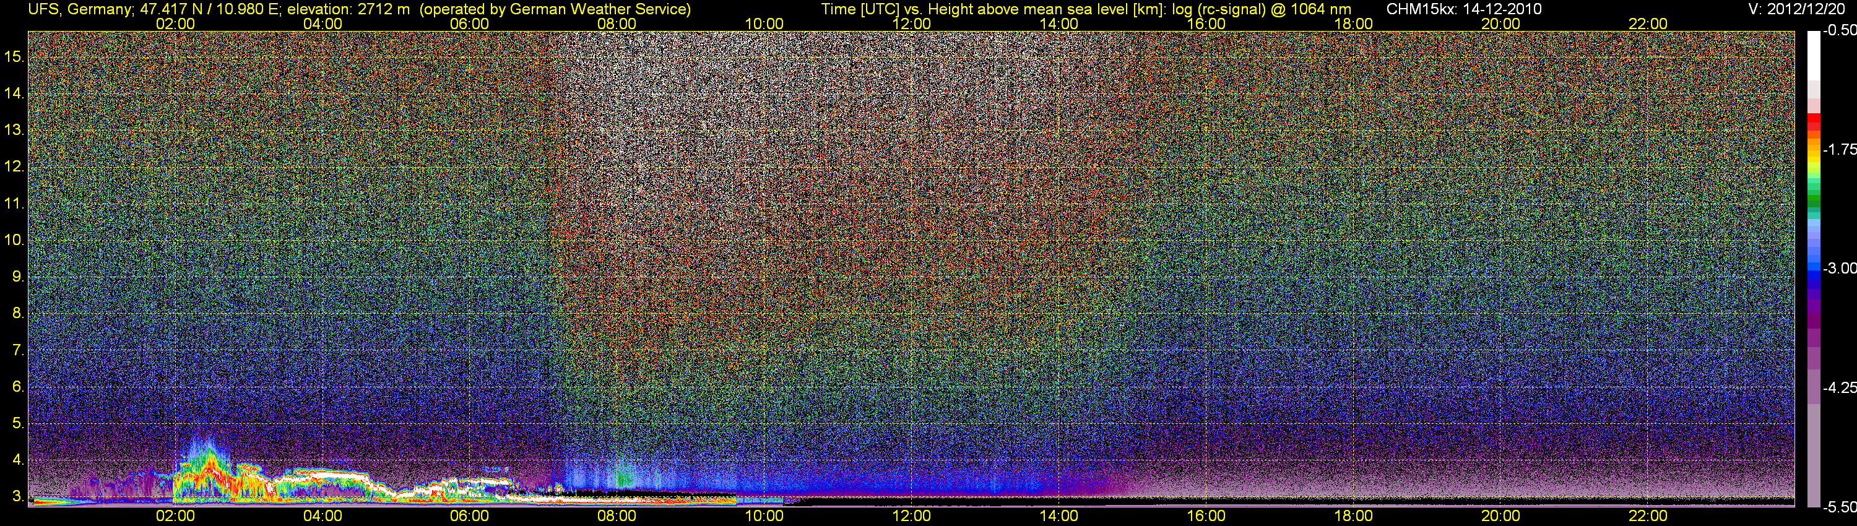
Task: Click the -3.00 color scale value
Action: pos(1840,268)
